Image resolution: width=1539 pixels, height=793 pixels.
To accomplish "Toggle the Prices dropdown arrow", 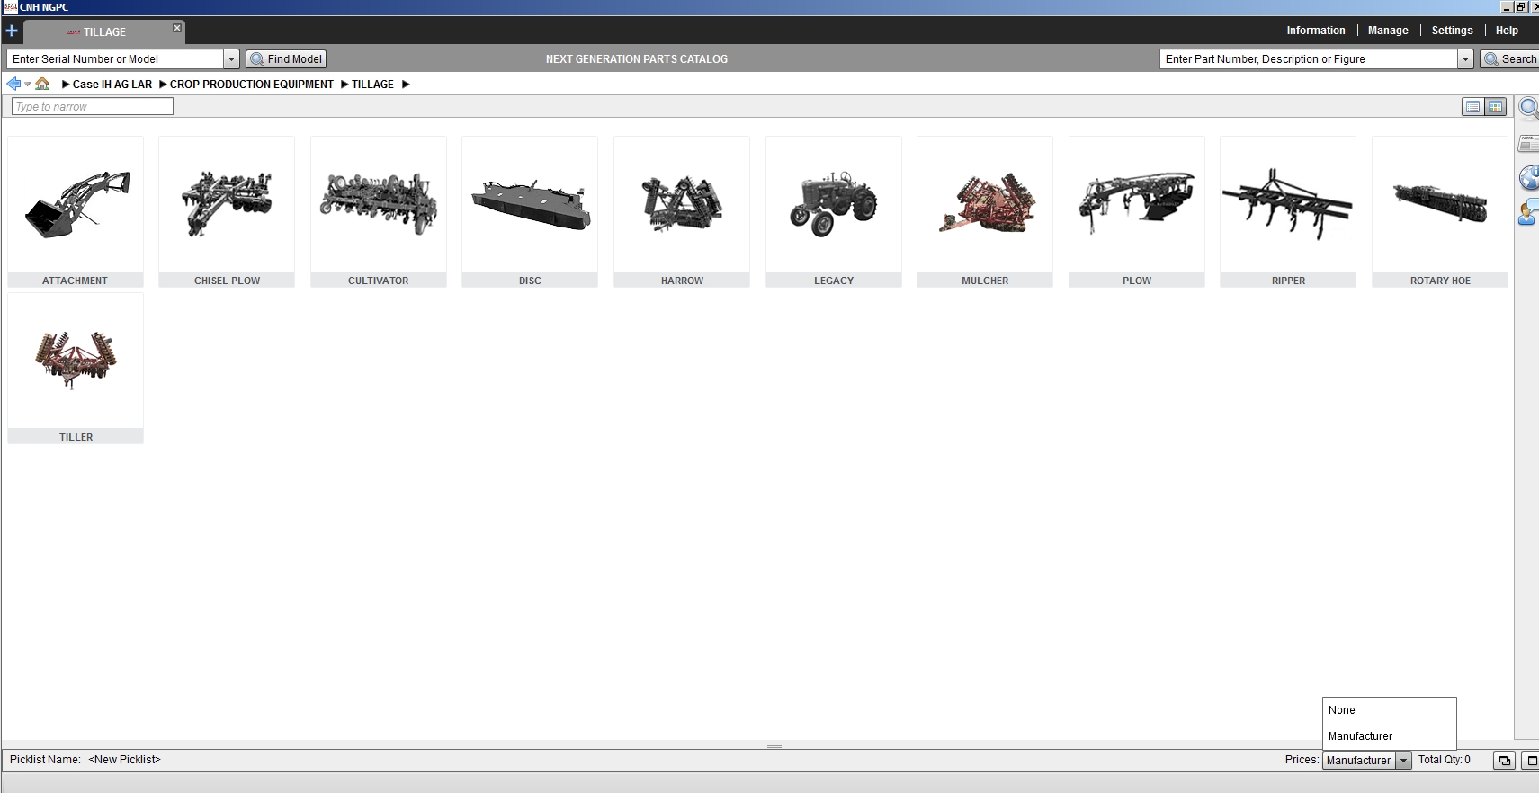I will 1403,761.
